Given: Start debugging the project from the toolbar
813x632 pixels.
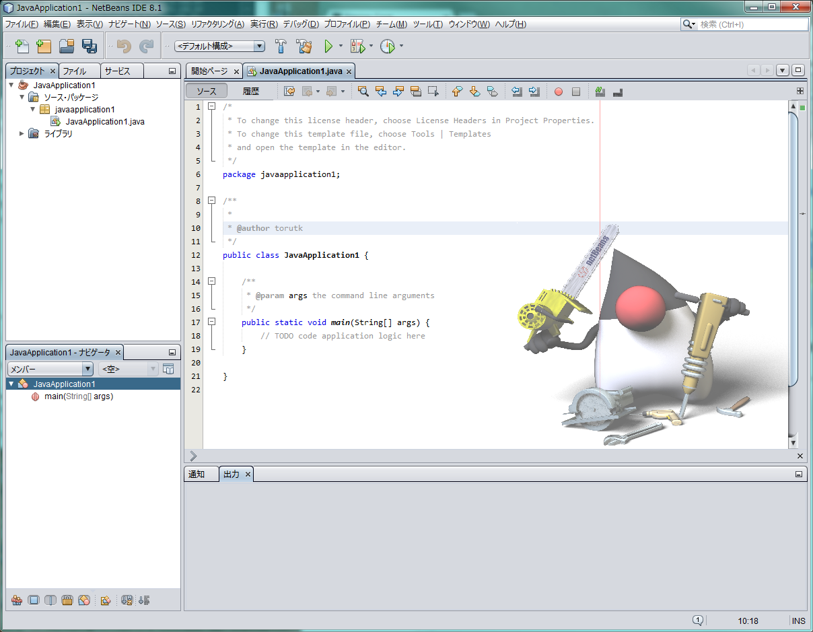Looking at the screenshot, I should click(357, 46).
